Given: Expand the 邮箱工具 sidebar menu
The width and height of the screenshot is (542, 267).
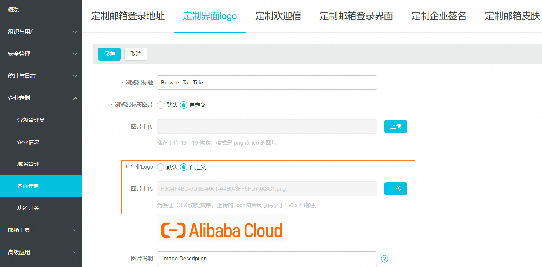Looking at the screenshot, I should click(41, 230).
